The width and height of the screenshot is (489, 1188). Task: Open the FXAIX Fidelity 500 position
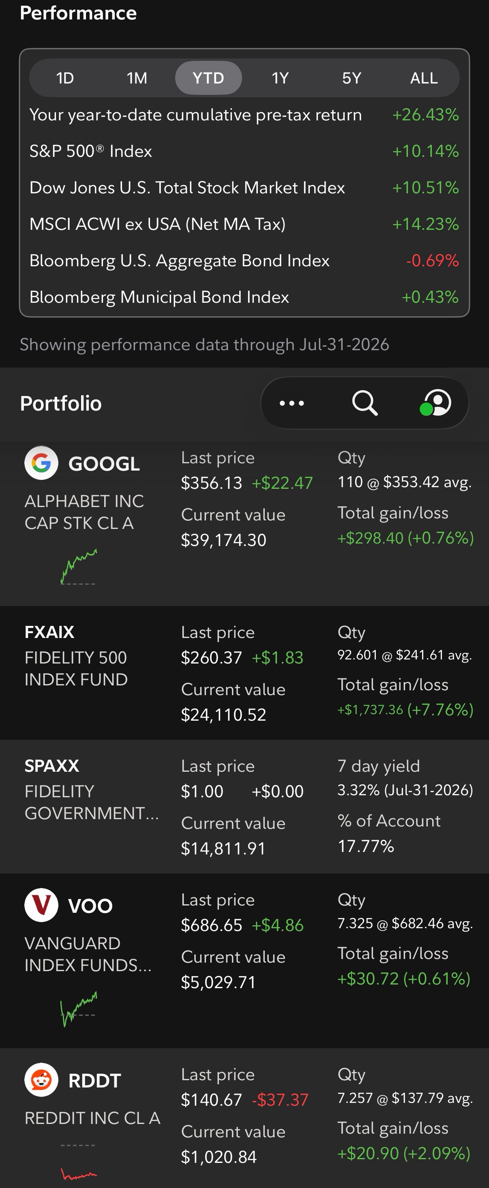pyautogui.click(x=244, y=673)
